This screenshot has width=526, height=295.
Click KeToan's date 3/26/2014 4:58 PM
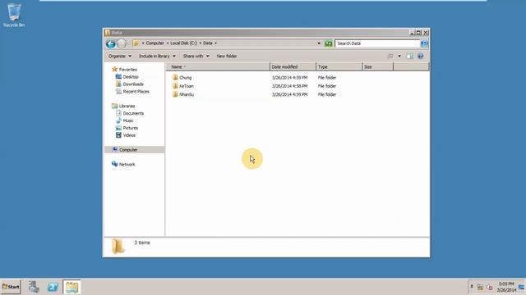(289, 86)
